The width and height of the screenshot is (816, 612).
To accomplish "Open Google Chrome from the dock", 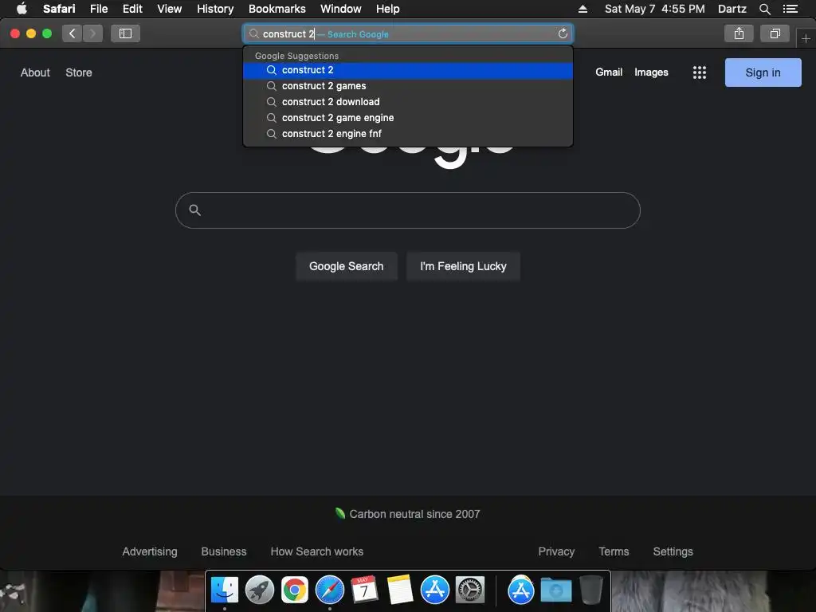I will [x=295, y=590].
